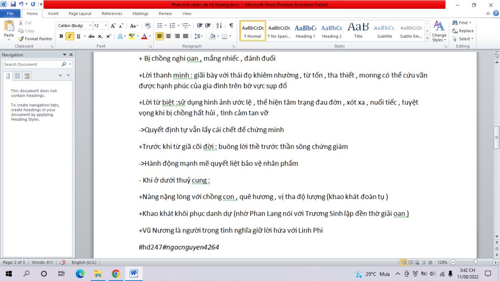The height and width of the screenshot is (281, 500).
Task: Grow the font size
Action: coord(113,25)
